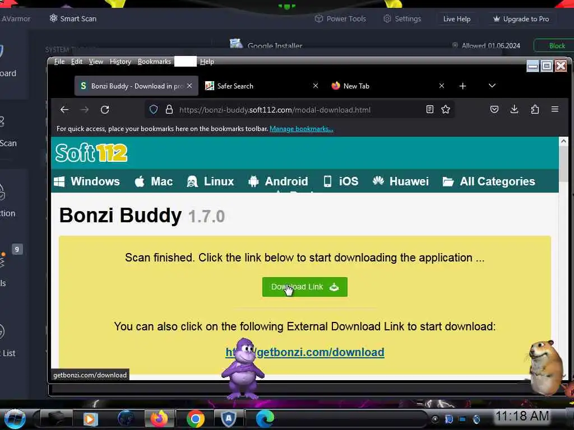Click the browser forward arrow
Image resolution: width=574 pixels, height=430 pixels.
point(85,110)
